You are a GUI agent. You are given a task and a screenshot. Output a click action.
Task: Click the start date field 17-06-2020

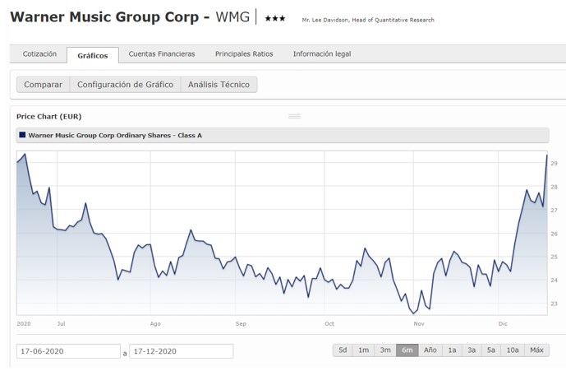(68, 351)
